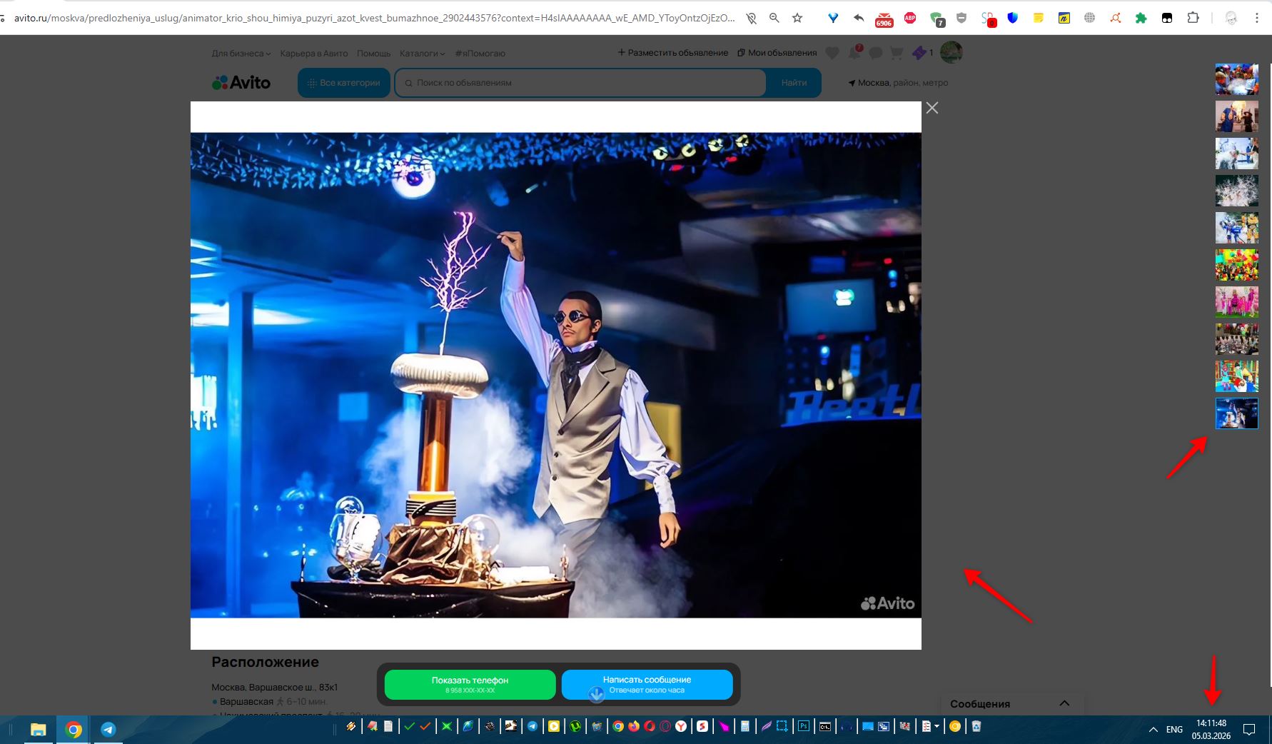Focus the Поиск по объявлениям search field
Image resolution: width=1272 pixels, height=744 pixels.
[x=580, y=83]
